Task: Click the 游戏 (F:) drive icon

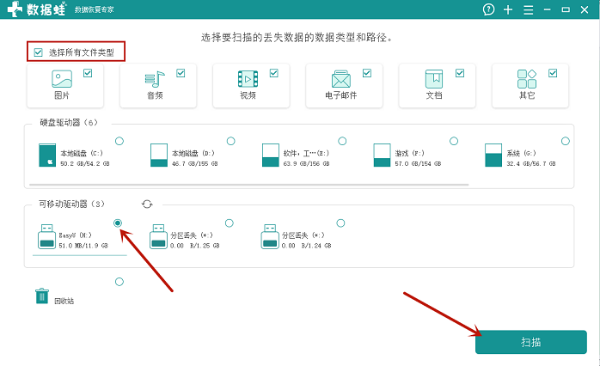Action: [382, 156]
